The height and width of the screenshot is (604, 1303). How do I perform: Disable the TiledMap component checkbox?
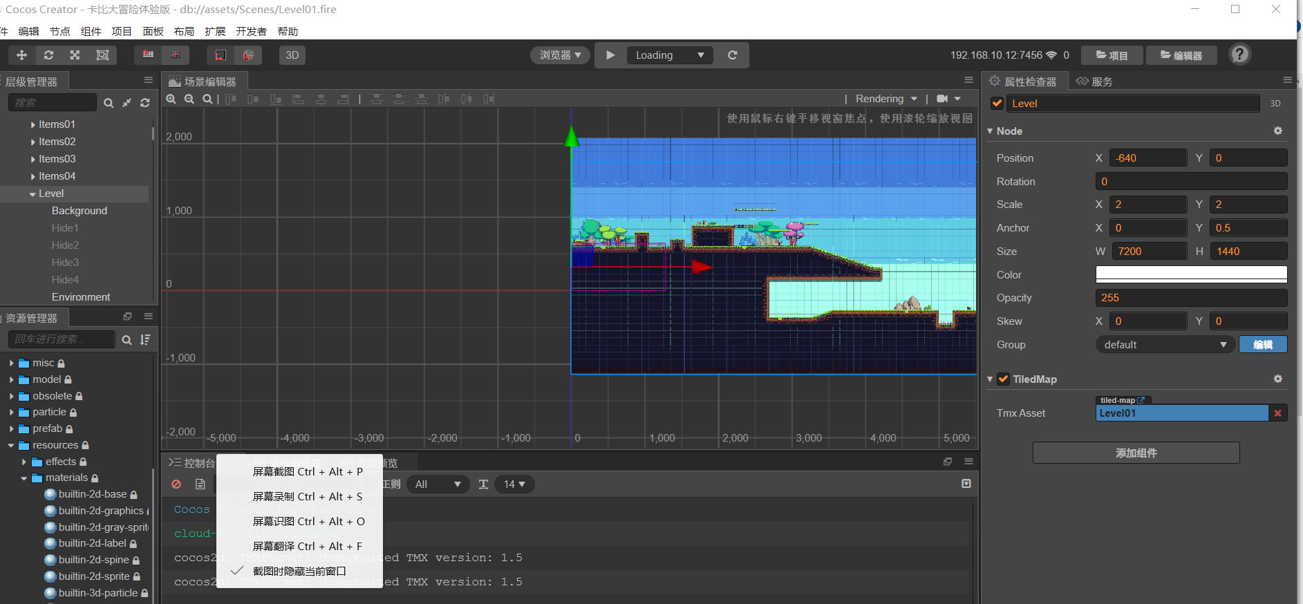tap(1004, 379)
